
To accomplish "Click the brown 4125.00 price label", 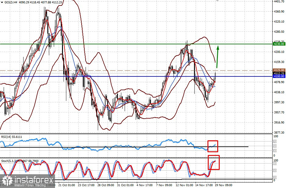I will click(279, 70).
